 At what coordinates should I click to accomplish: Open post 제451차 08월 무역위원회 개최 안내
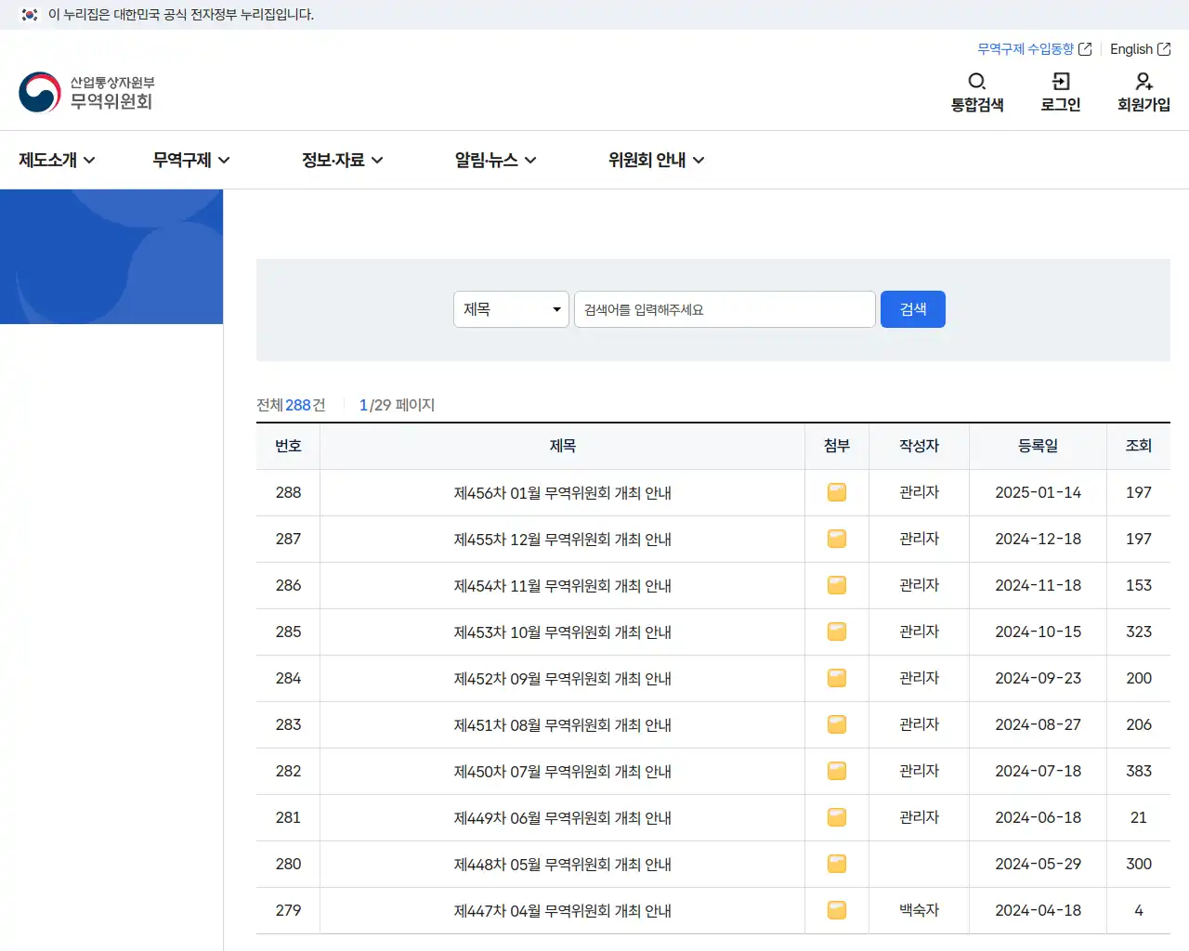point(563,724)
